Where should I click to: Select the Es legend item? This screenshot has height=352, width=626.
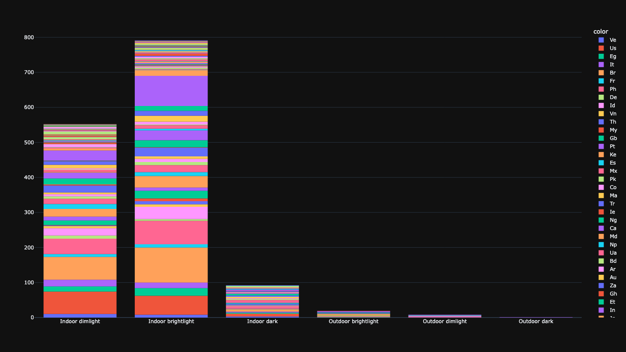click(x=607, y=163)
